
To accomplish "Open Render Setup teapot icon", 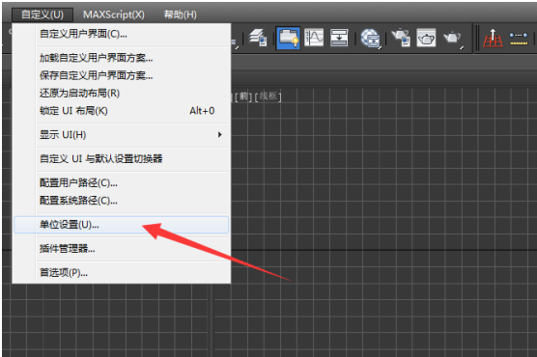I will click(401, 38).
